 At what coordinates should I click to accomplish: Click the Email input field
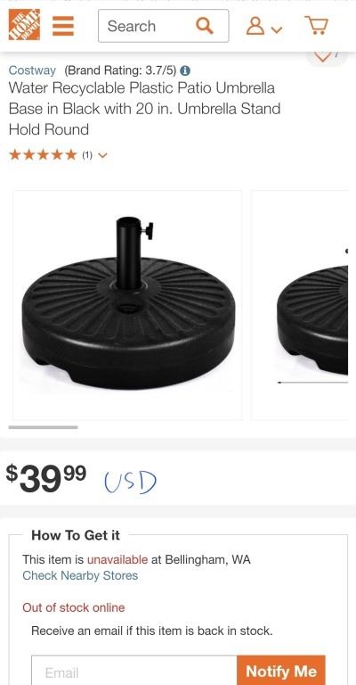[134, 671]
